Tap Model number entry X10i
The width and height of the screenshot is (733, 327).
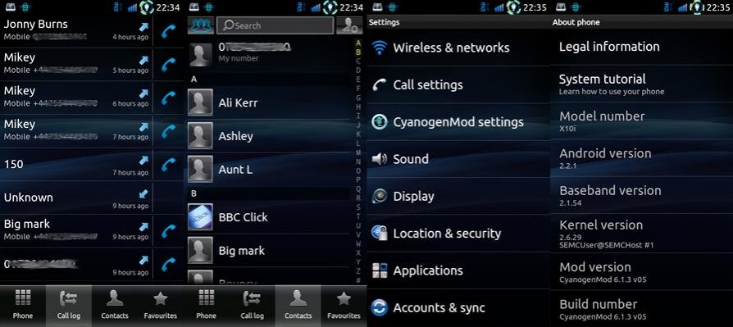click(642, 121)
